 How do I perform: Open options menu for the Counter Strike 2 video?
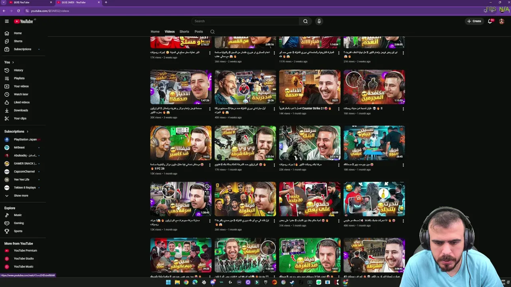pos(339,109)
